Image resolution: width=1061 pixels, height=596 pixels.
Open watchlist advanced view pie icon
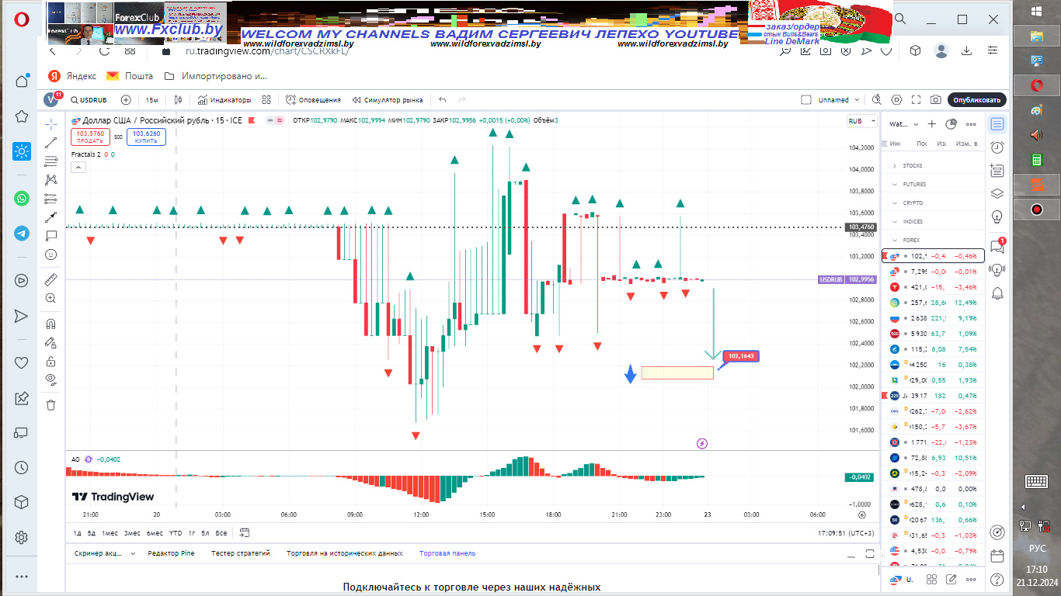pyautogui.click(x=951, y=124)
